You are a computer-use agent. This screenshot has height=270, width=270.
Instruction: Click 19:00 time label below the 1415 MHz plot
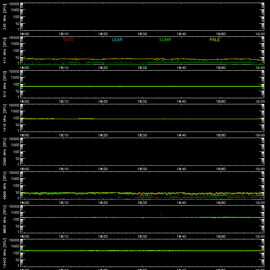[260, 135]
